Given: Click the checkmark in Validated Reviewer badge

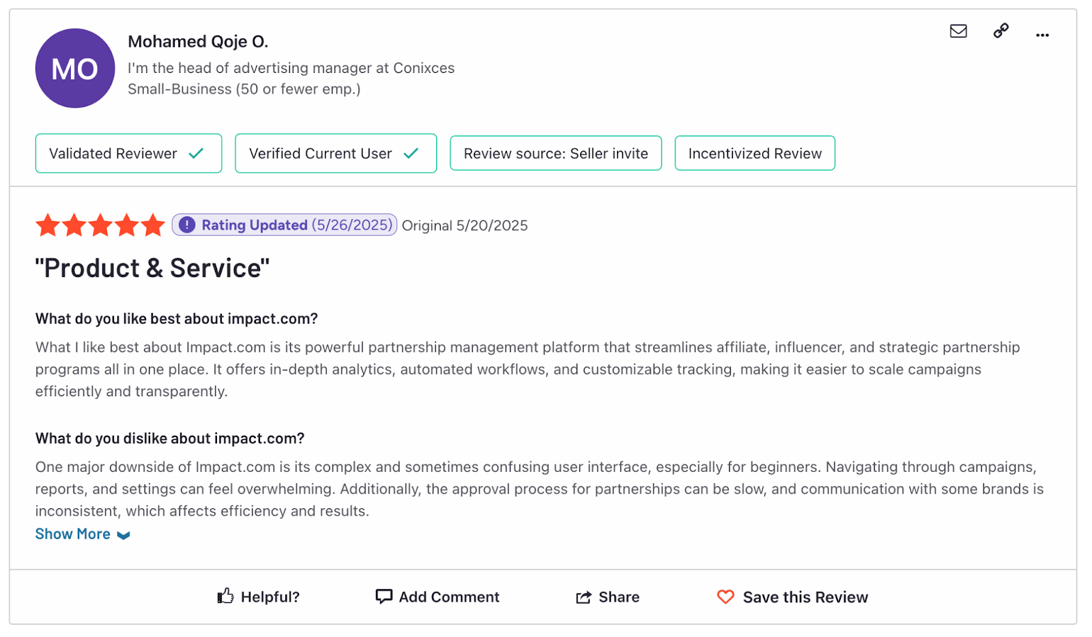Looking at the screenshot, I should coord(197,153).
